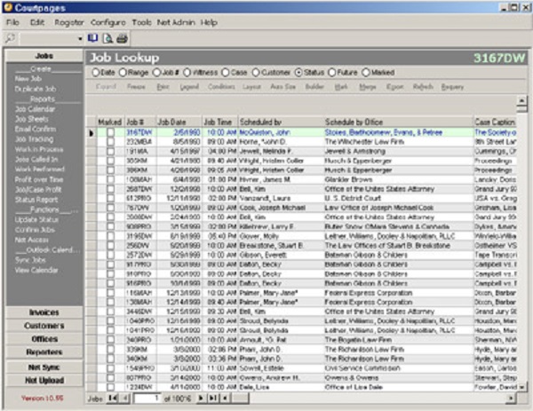Click the Requery toolbar button
This screenshot has height=411, width=533.
(x=452, y=87)
